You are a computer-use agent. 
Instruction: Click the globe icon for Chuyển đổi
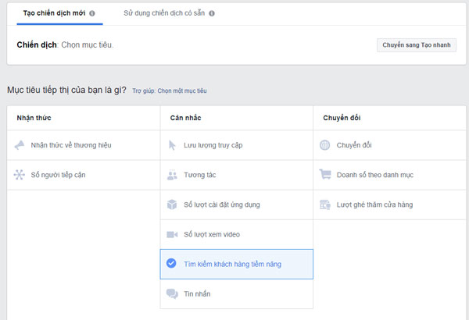pos(325,145)
